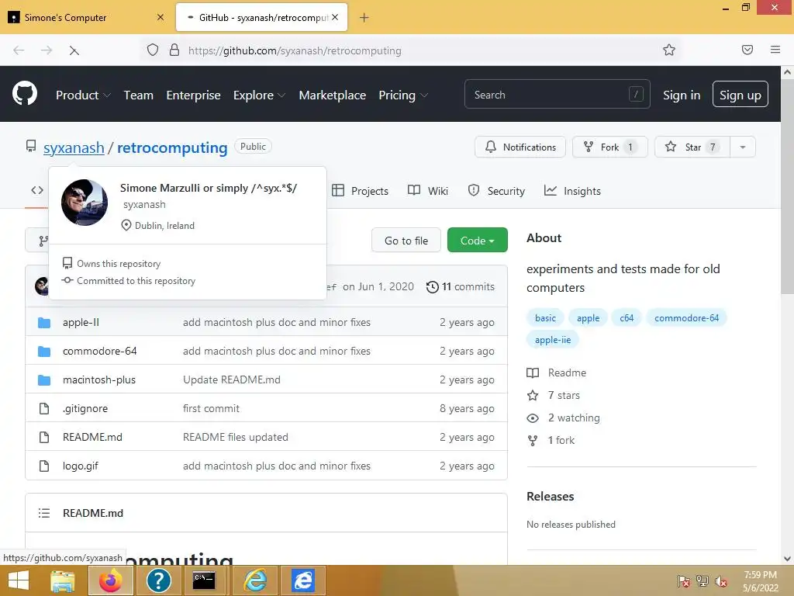Select the commodore-64 topic tag
Screen dimensions: 794x596
pos(686,317)
